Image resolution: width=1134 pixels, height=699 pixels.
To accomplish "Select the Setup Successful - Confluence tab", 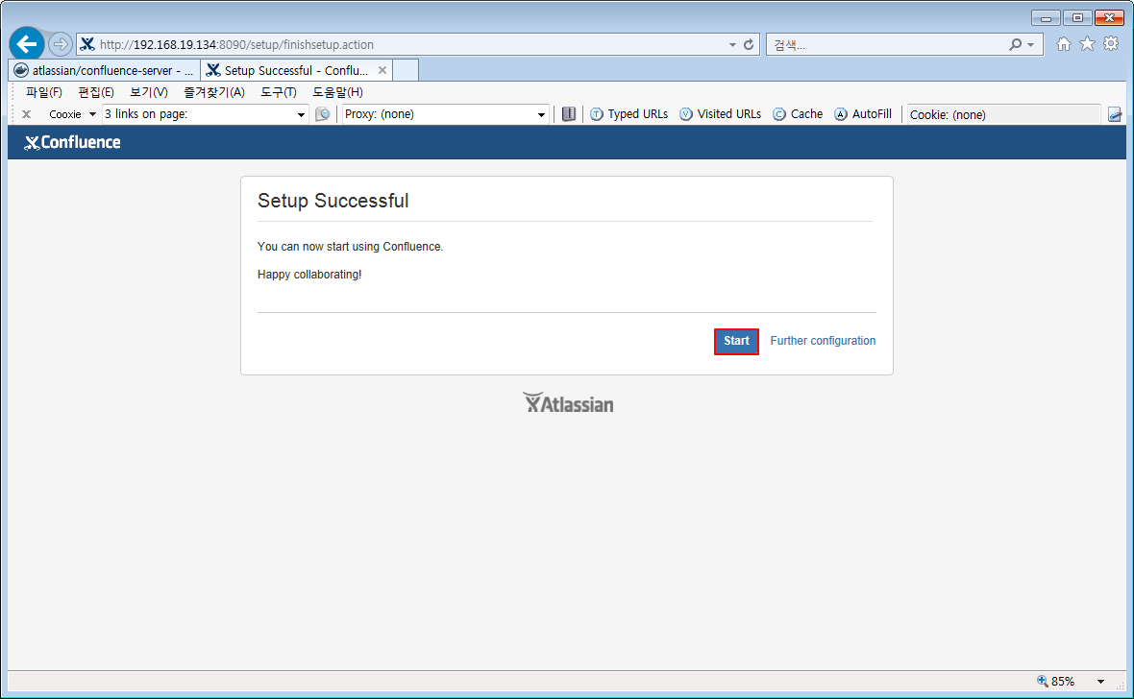I will (288, 70).
